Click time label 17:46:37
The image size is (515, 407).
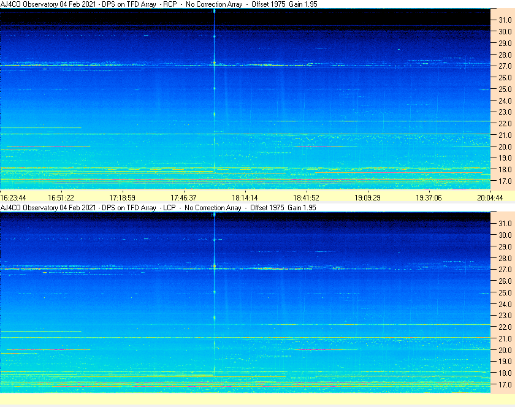[183, 198]
